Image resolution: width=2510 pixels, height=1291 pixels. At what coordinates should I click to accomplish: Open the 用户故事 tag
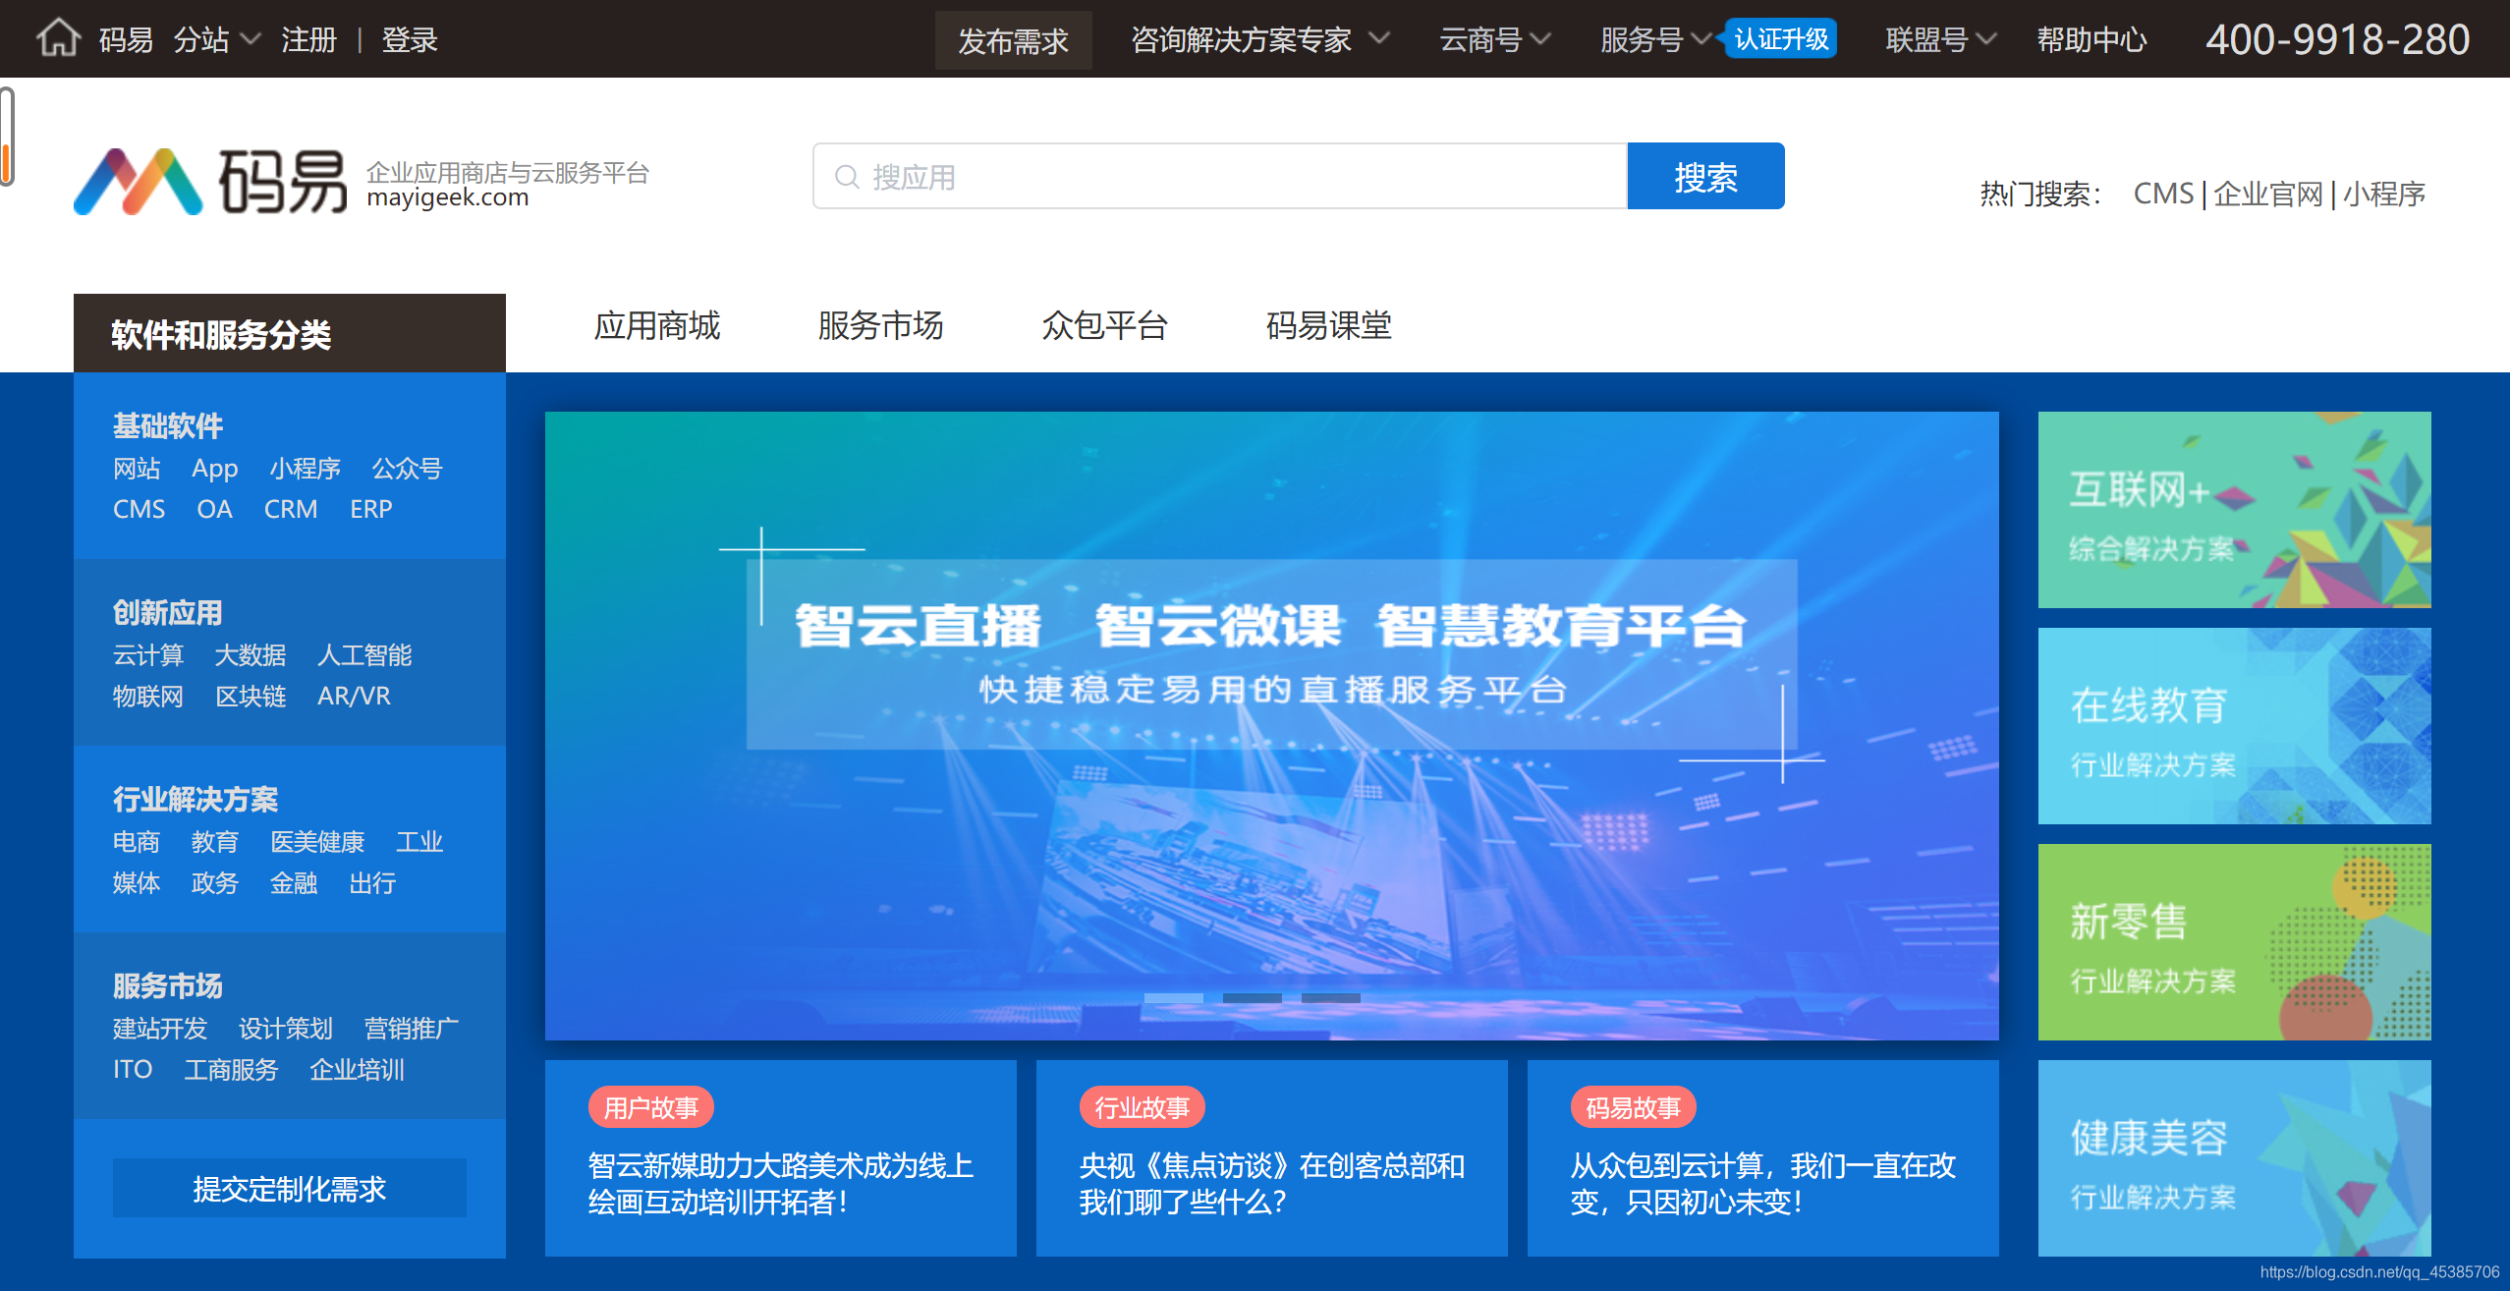[x=650, y=1108]
